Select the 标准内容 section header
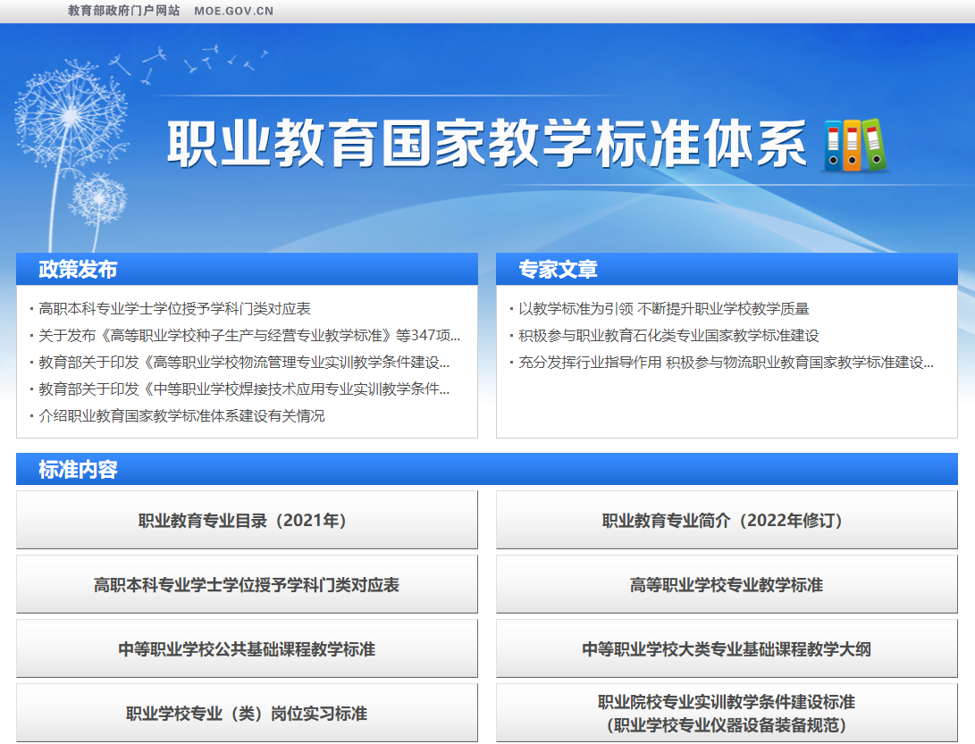 (x=78, y=470)
